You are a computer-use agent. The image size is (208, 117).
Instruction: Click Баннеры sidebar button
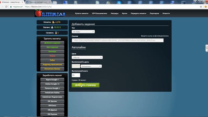click(x=52, y=51)
